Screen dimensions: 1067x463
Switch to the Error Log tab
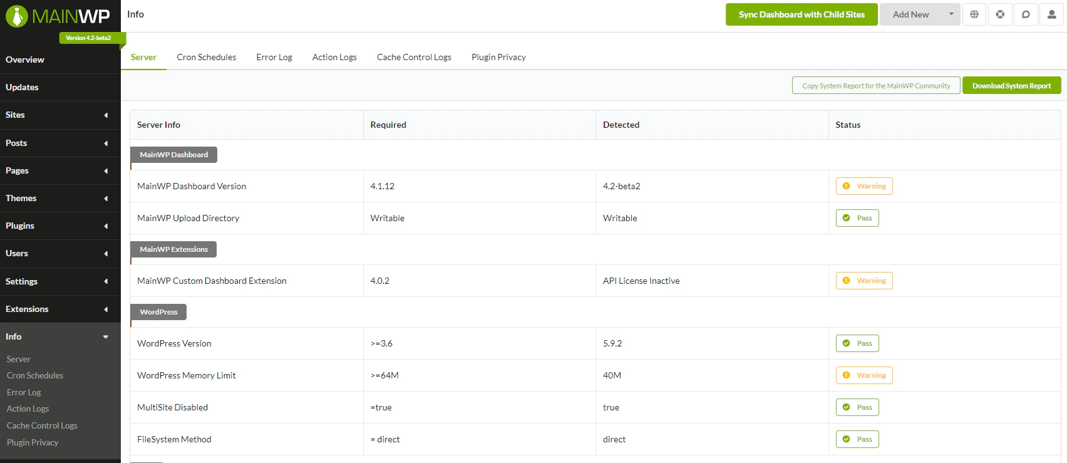[274, 57]
